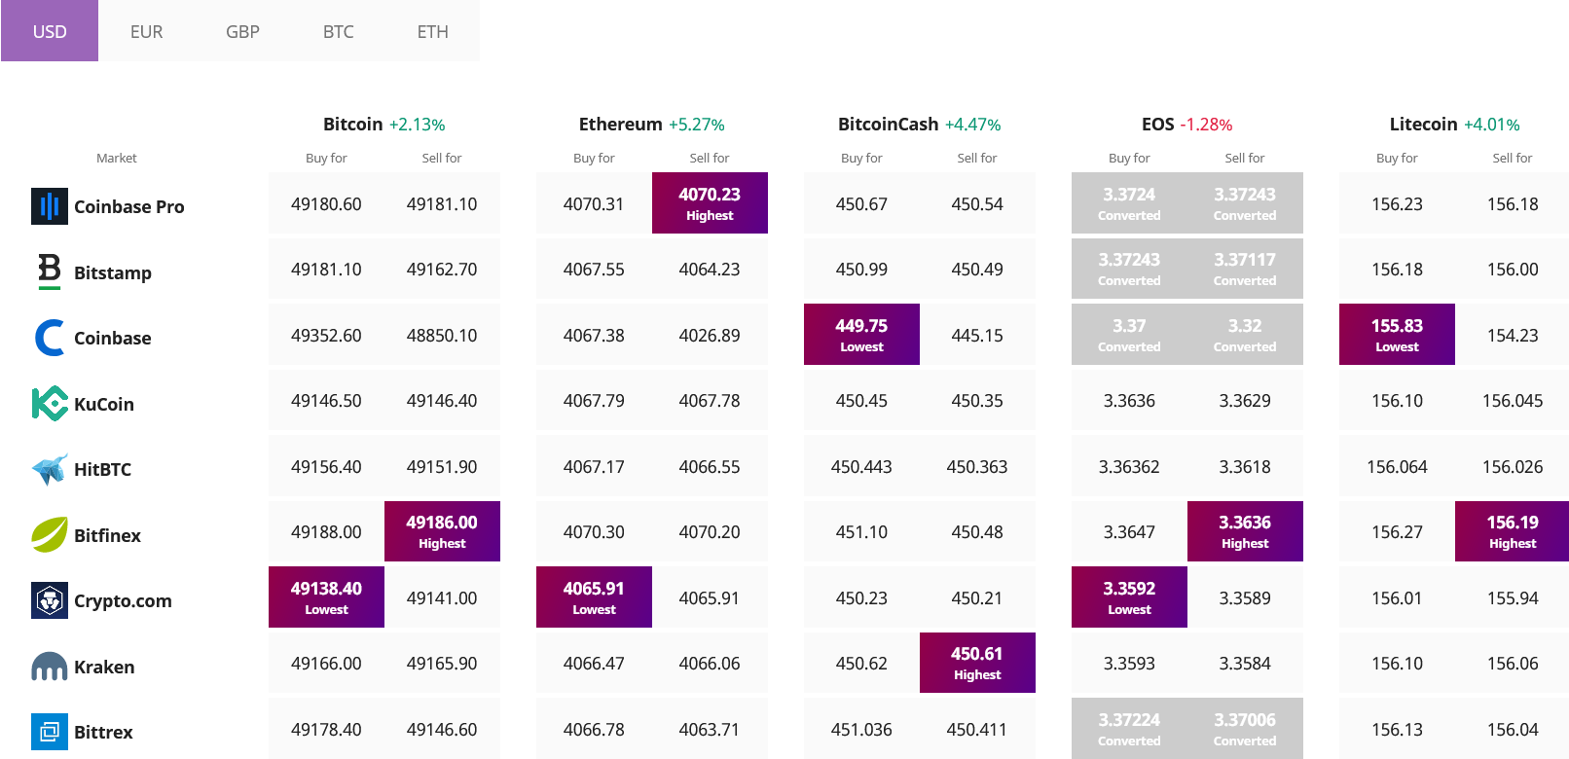Click the Crypto.com logo icon

tap(50, 600)
